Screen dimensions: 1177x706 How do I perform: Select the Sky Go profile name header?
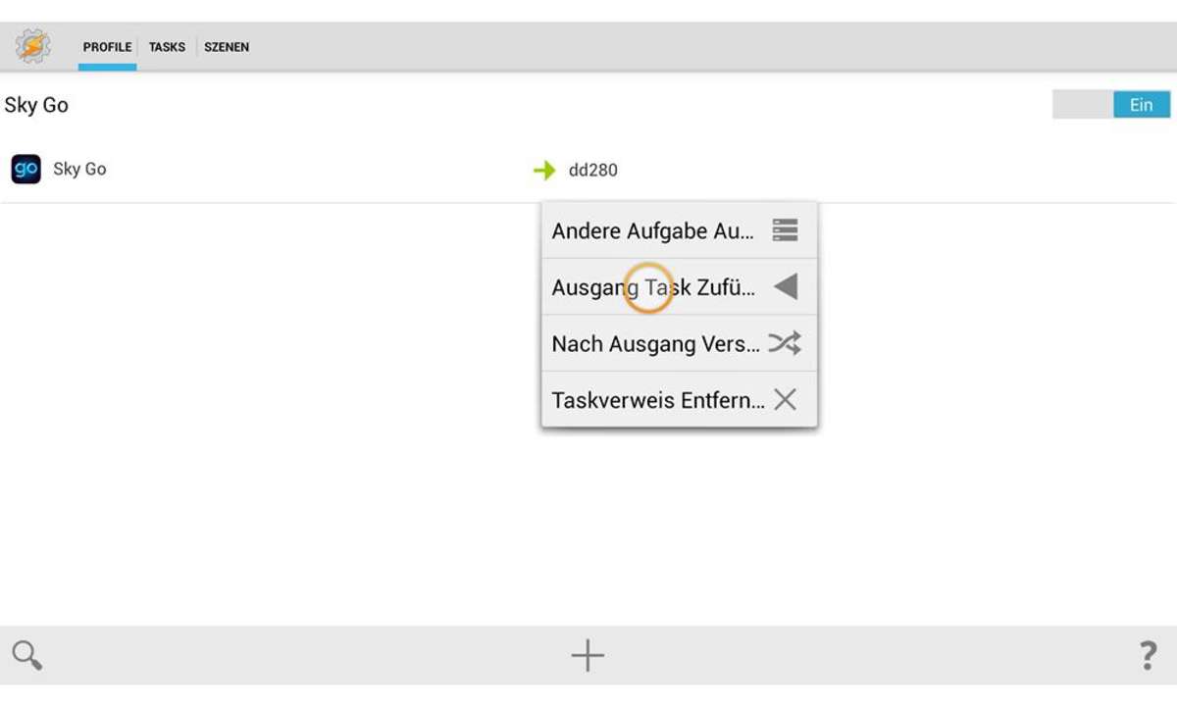[36, 105]
